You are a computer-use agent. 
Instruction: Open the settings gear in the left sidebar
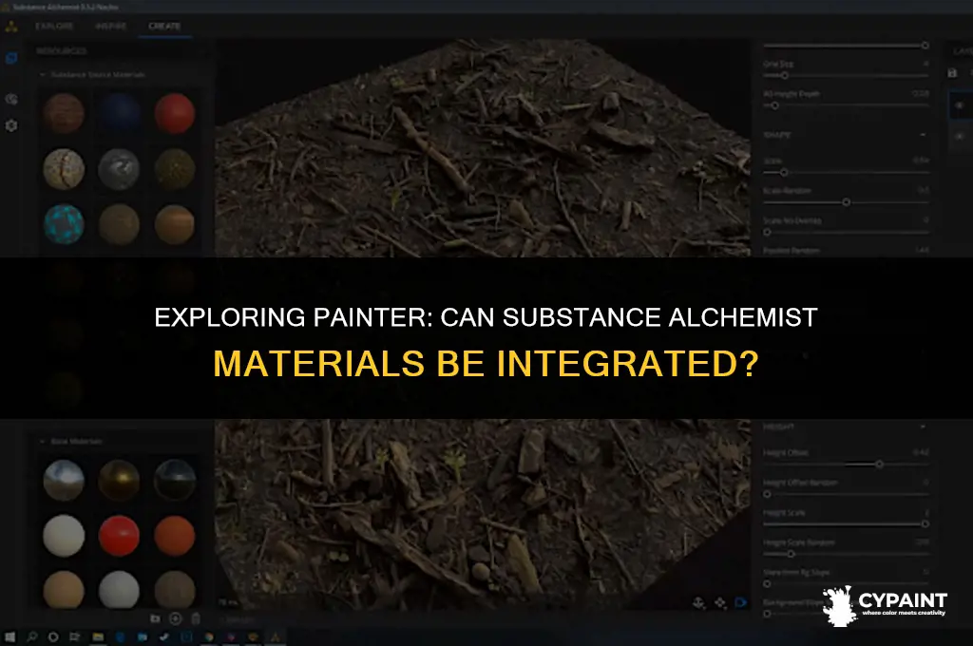click(11, 125)
